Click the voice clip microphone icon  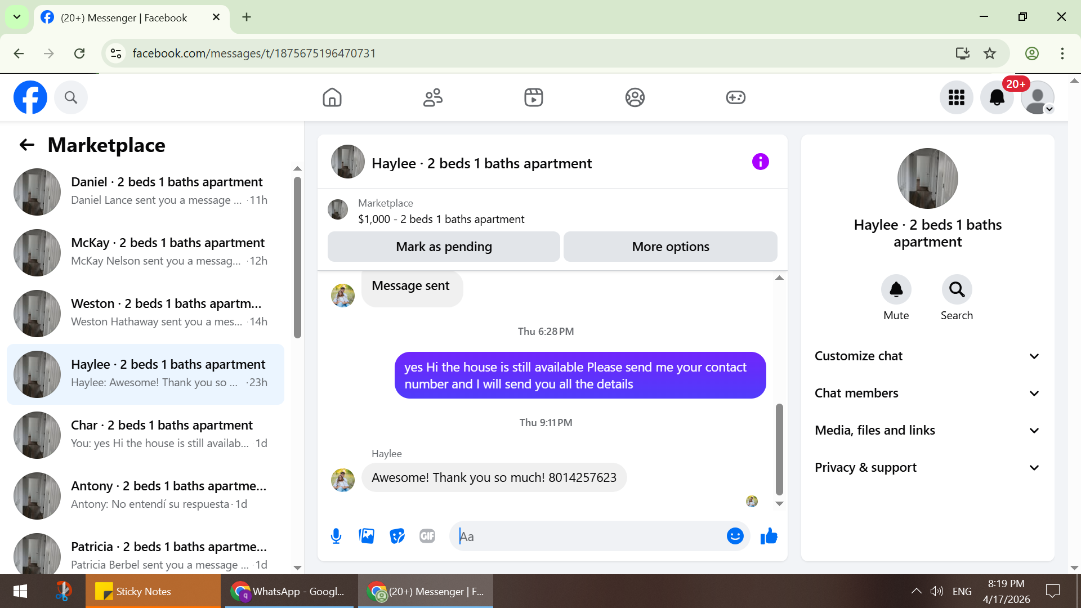point(336,536)
